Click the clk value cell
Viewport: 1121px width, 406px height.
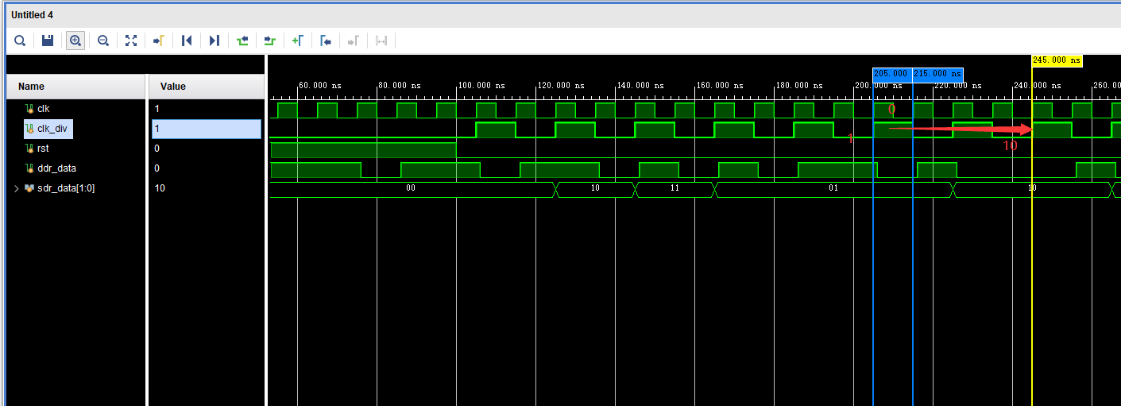[x=207, y=109]
